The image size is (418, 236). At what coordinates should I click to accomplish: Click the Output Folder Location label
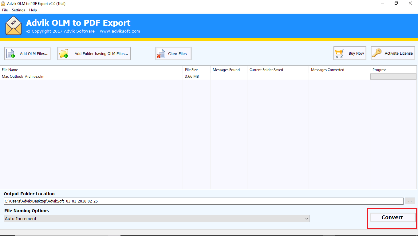coord(29,194)
